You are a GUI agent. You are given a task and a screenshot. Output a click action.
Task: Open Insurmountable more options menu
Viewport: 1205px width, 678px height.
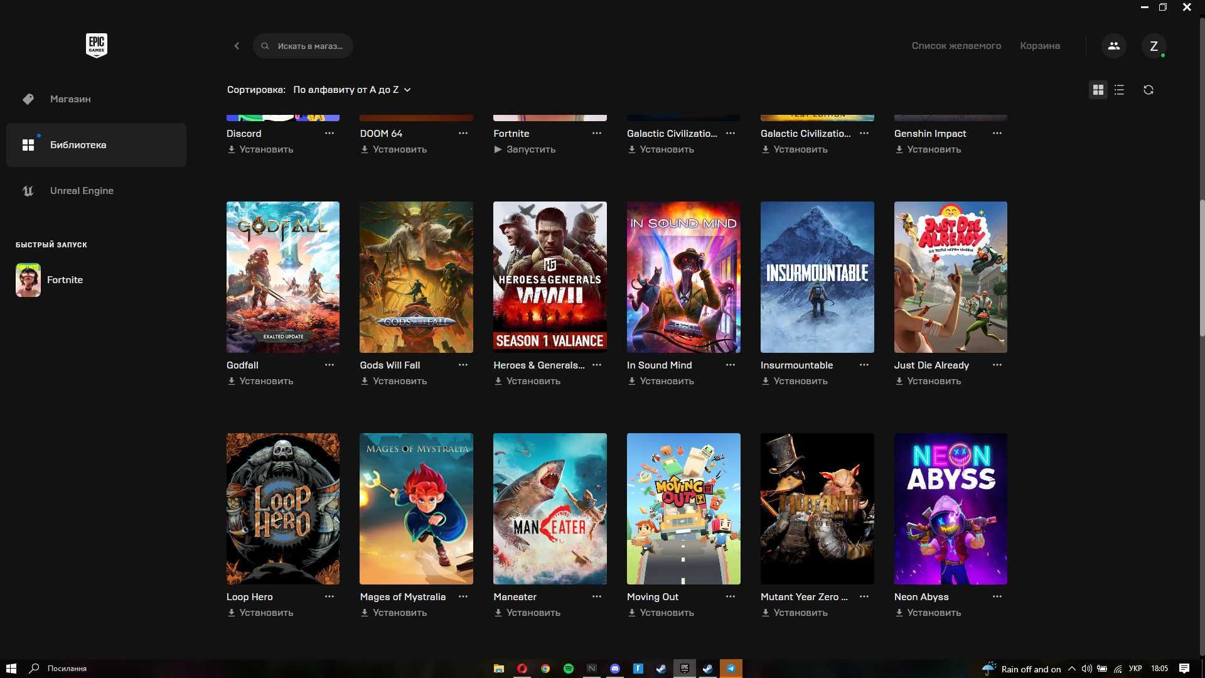click(x=864, y=365)
